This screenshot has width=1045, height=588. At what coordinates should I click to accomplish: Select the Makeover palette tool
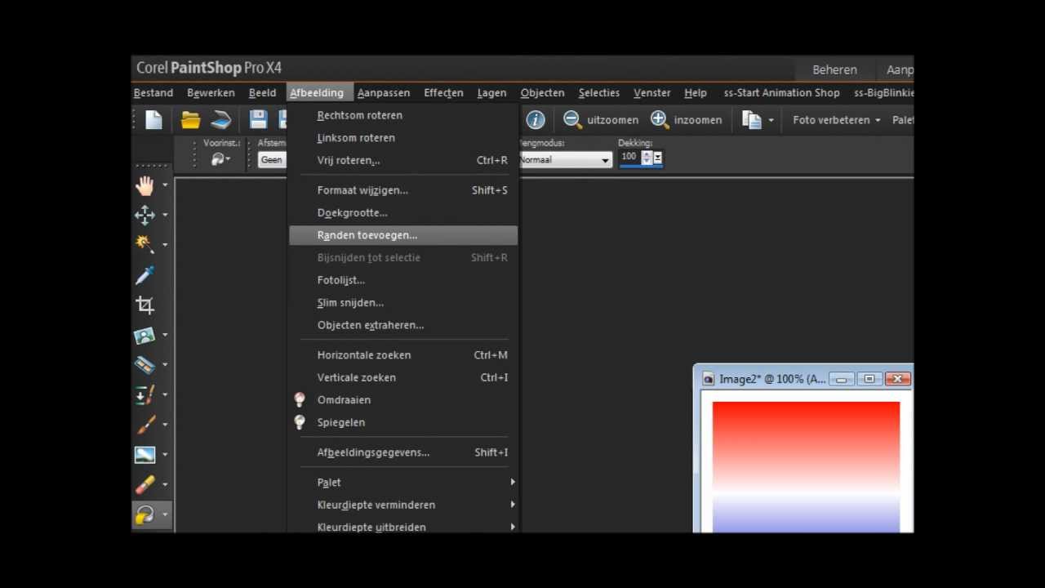click(x=145, y=365)
